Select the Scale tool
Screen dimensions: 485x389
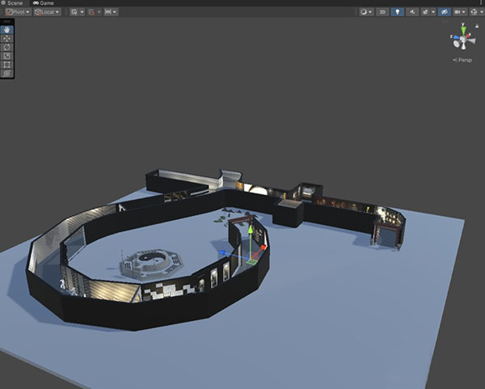[x=7, y=56]
